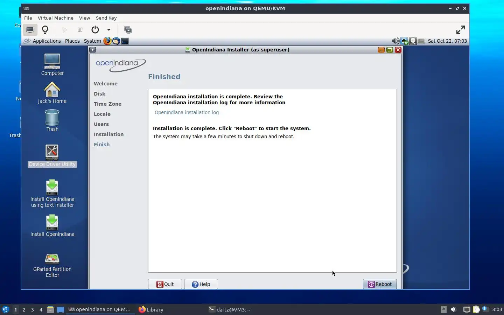Switch to workspace 4
The height and width of the screenshot is (315, 504).
[x=41, y=309]
